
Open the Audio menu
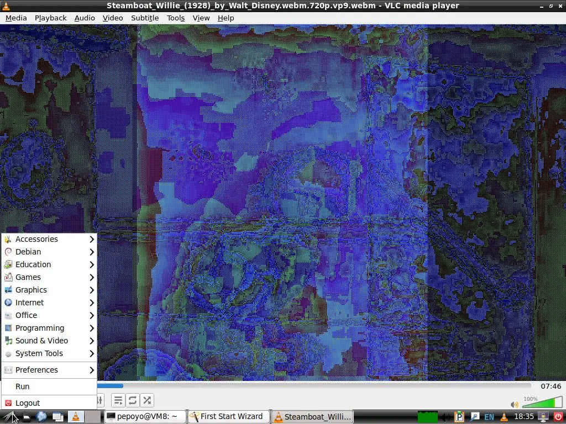[x=85, y=18]
